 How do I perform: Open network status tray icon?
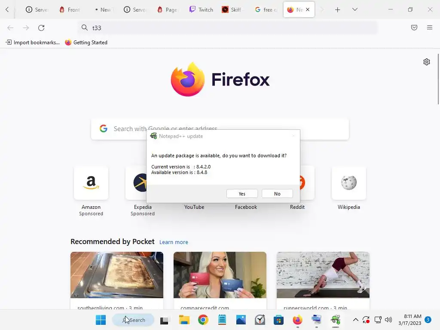378,320
